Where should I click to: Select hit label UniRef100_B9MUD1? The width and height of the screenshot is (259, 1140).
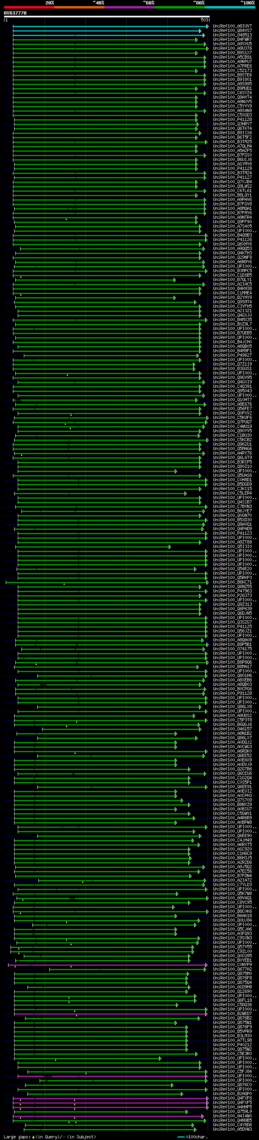click(232, 88)
